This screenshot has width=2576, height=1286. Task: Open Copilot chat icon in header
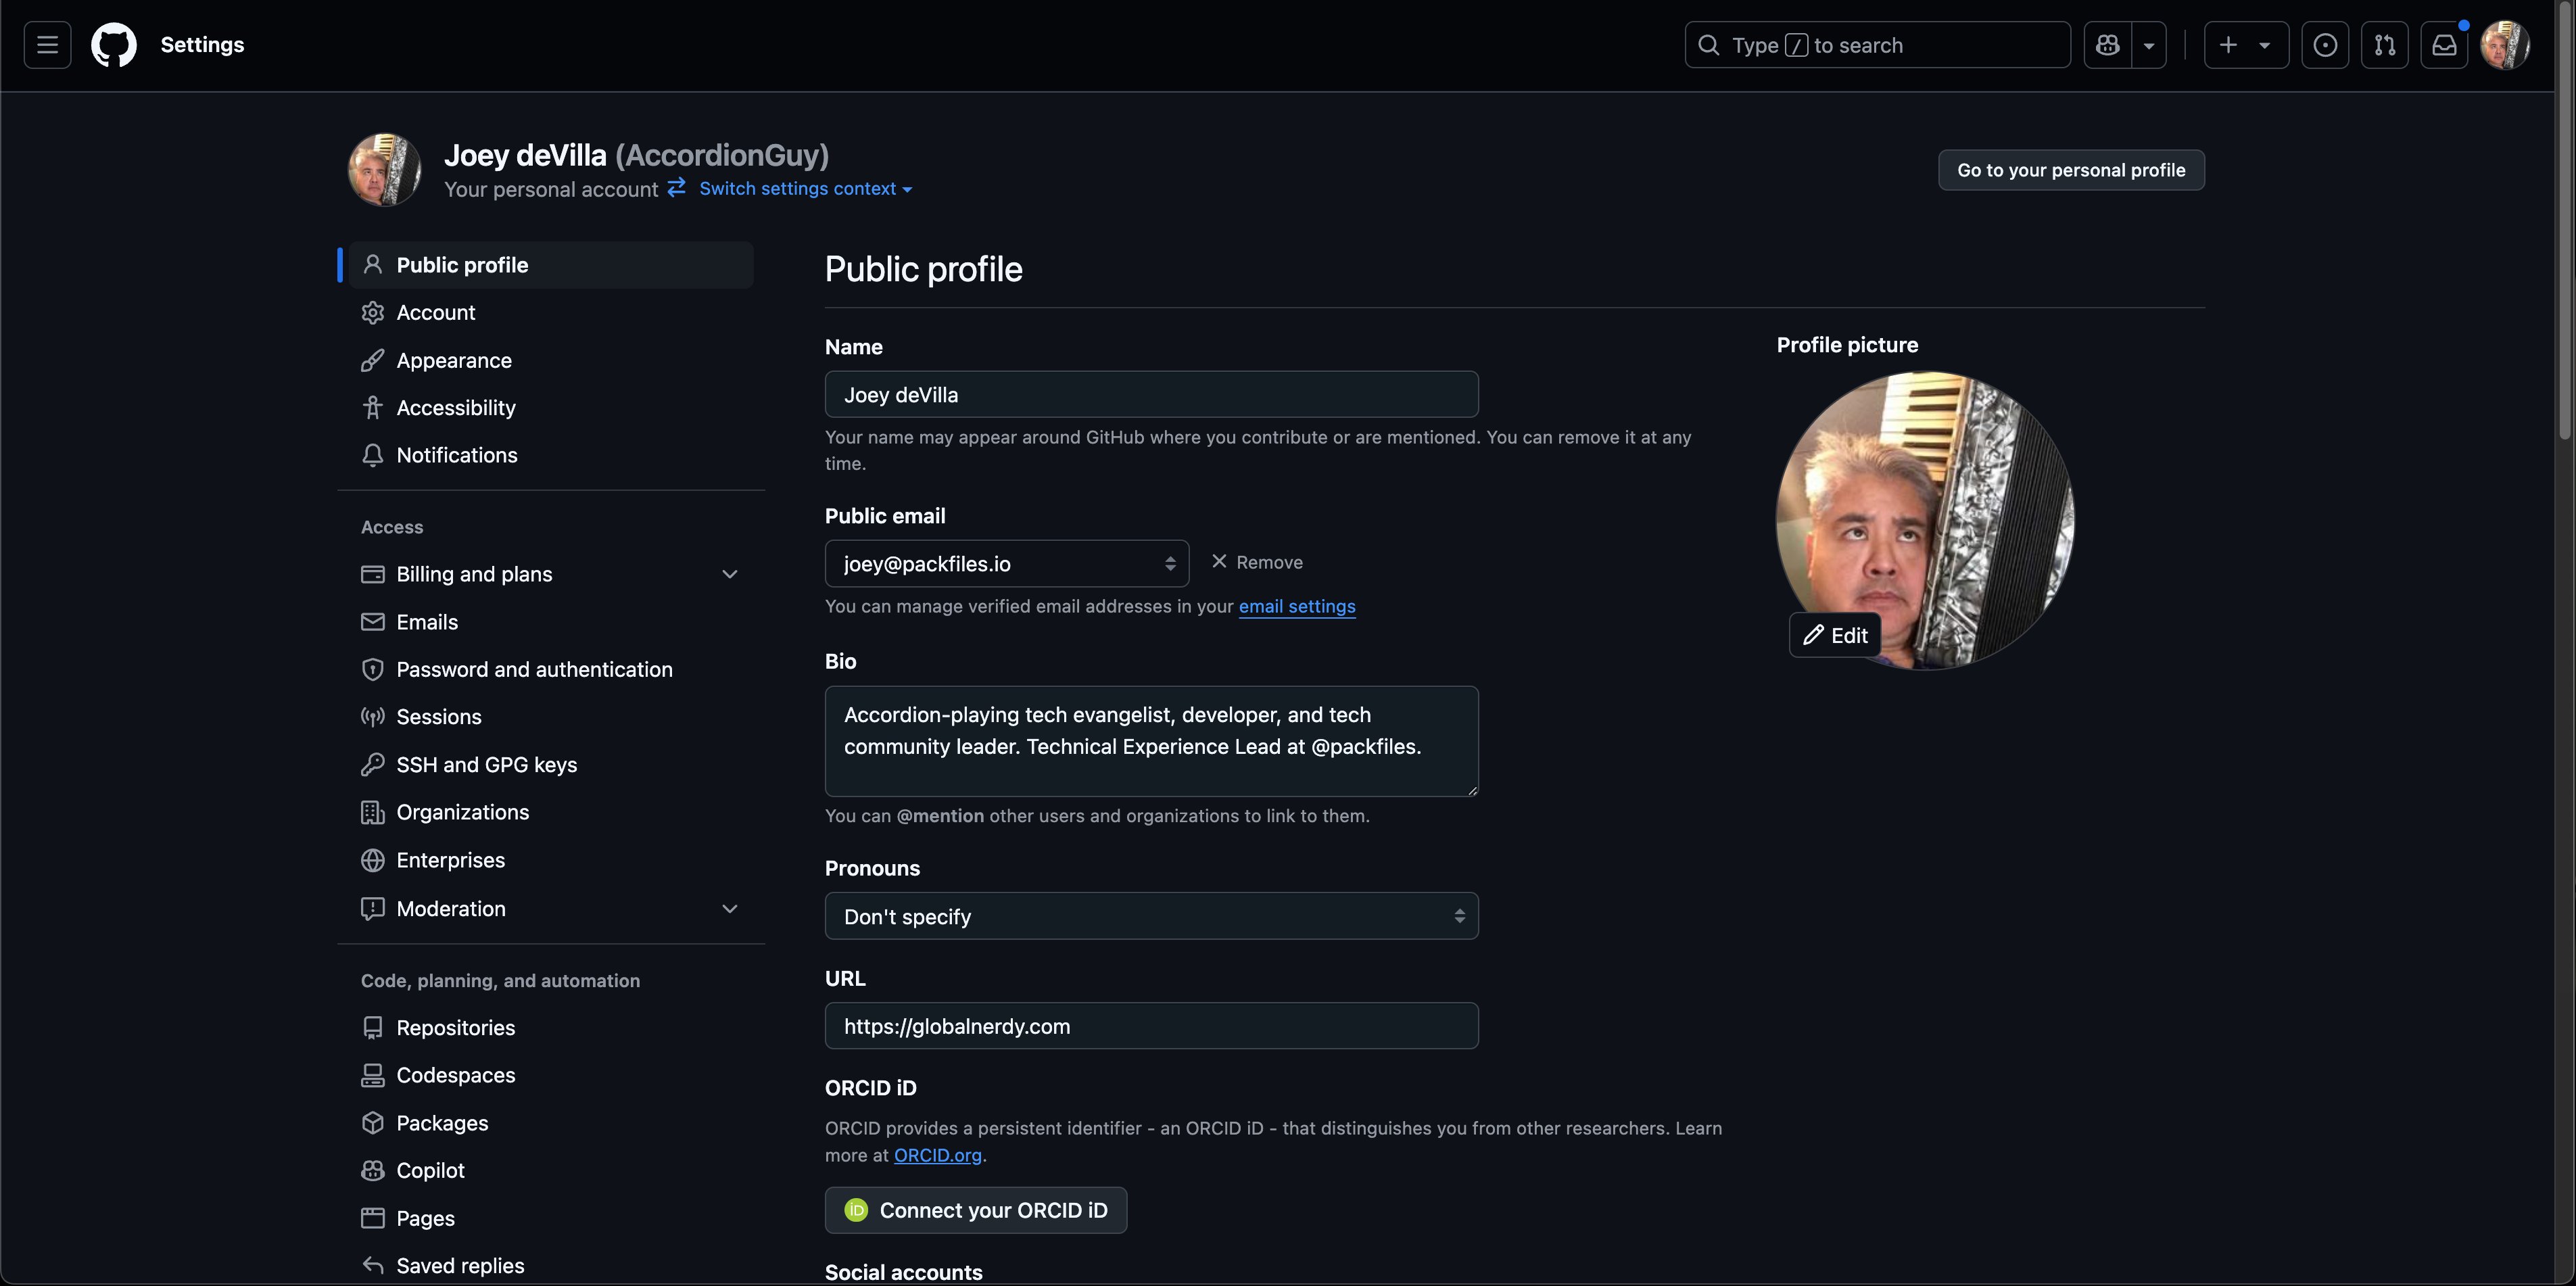coord(2108,45)
